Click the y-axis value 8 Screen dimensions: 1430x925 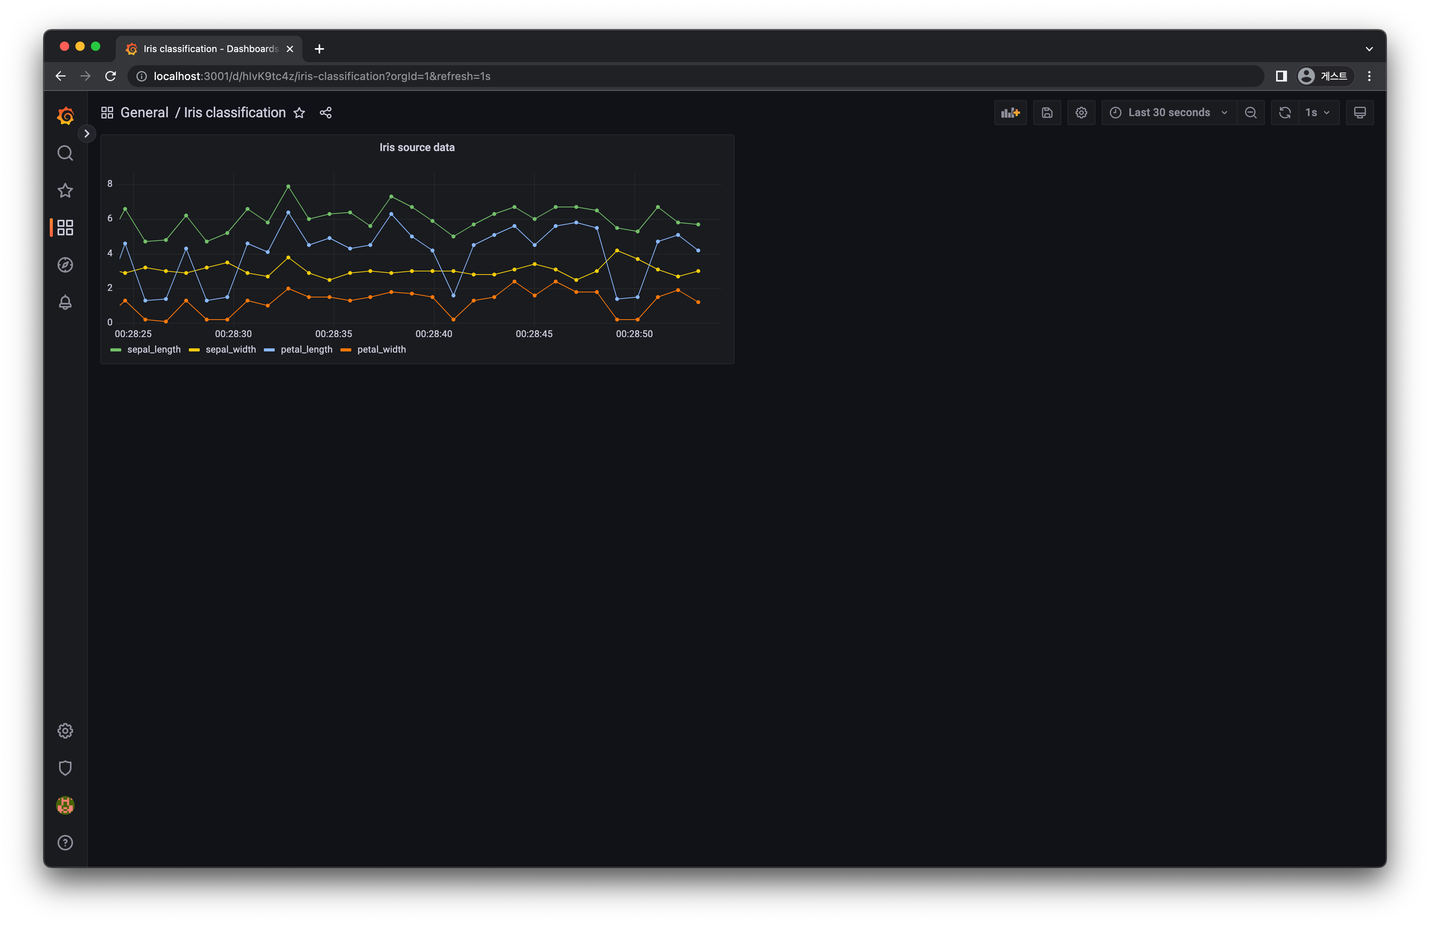pos(110,184)
